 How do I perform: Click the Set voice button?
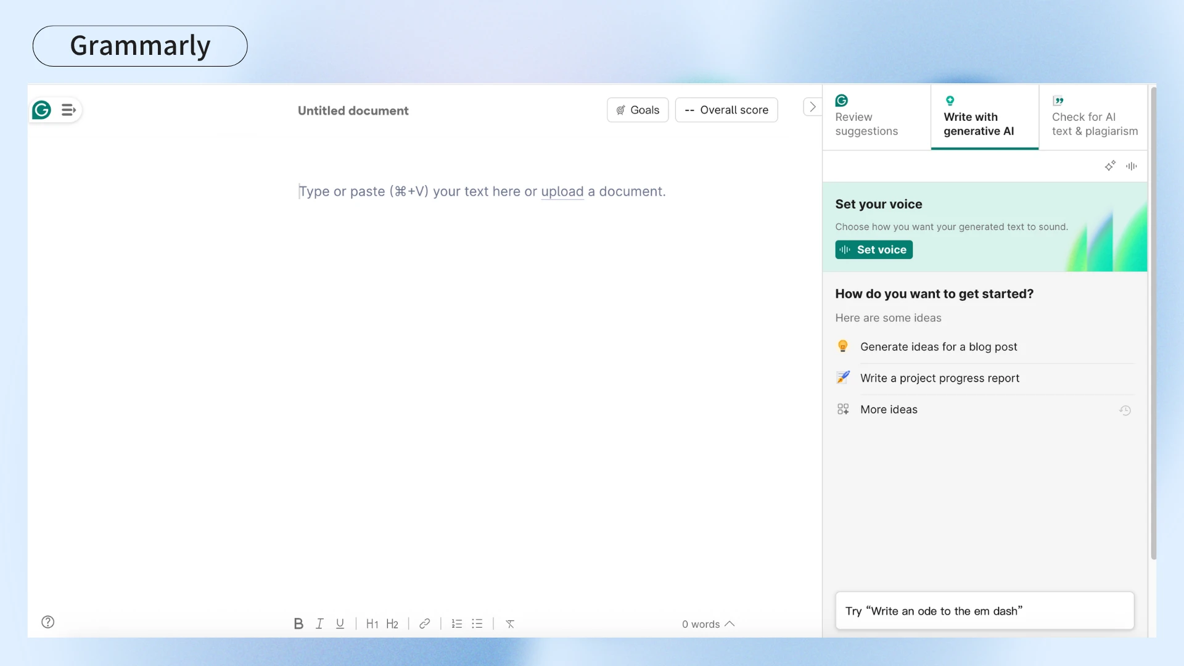873,250
